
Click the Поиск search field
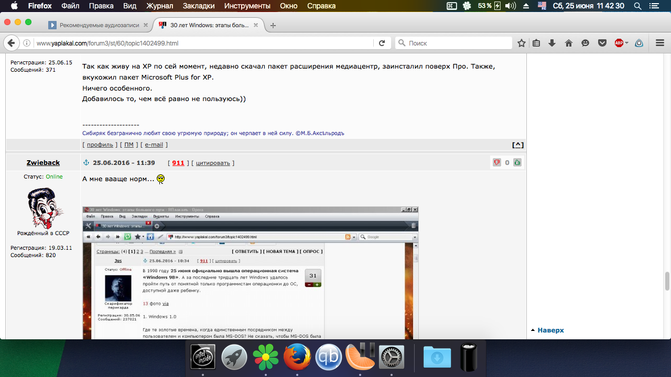coord(454,43)
